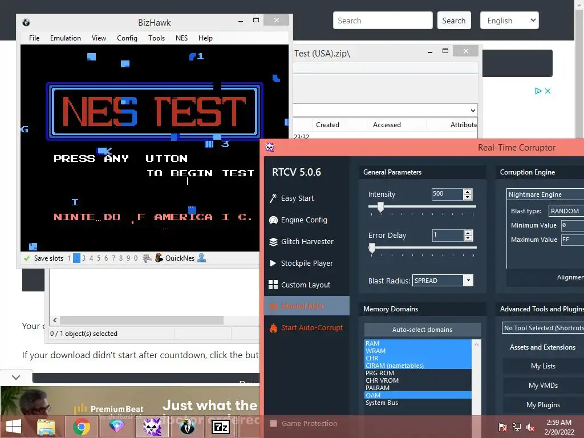Open File Explorer from the taskbar
The height and width of the screenshot is (438, 584).
[46, 427]
